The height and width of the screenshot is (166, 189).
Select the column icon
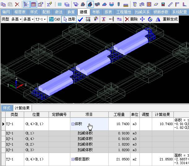pos(135,4)
